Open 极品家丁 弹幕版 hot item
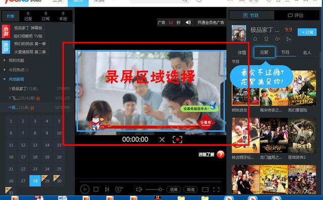Screen dimensions: 323x200 pos(28,28)
